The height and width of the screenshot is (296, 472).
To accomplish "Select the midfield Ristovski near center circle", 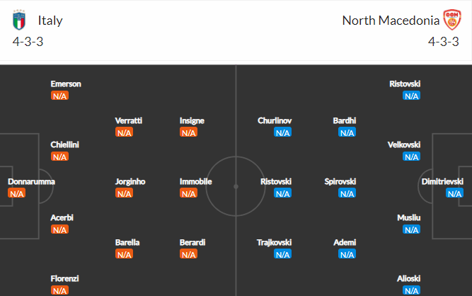I will point(276,181).
